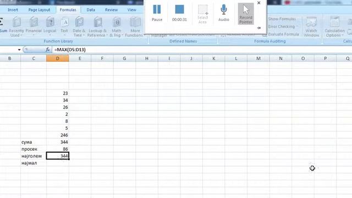Switch to the Page Layout tab

coord(39,10)
